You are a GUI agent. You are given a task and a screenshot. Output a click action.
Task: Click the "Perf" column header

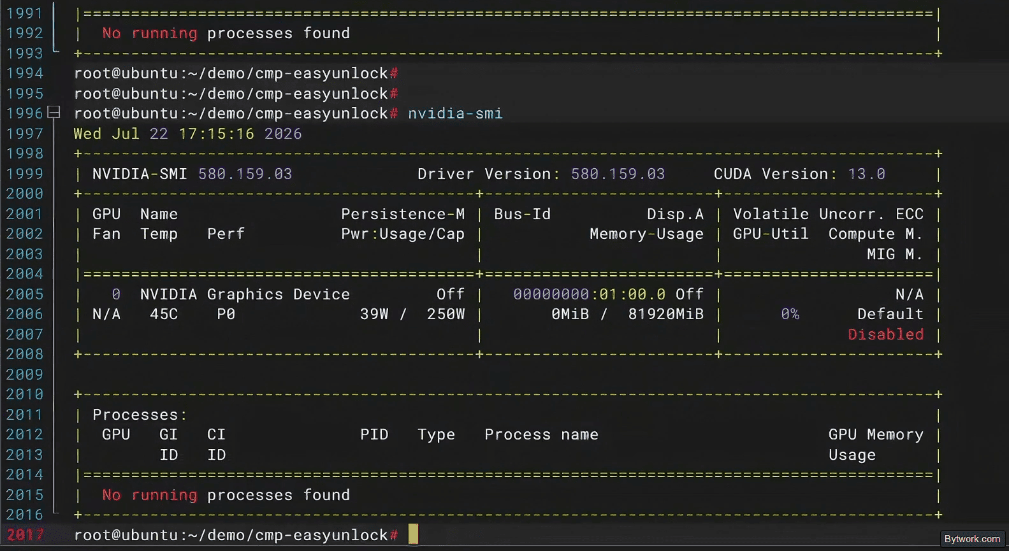tap(226, 234)
